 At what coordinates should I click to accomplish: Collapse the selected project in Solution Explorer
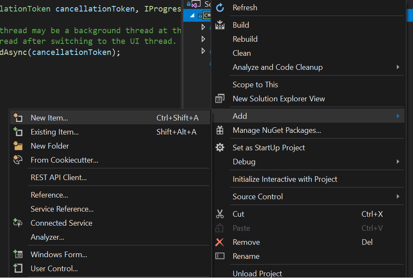click(x=193, y=15)
